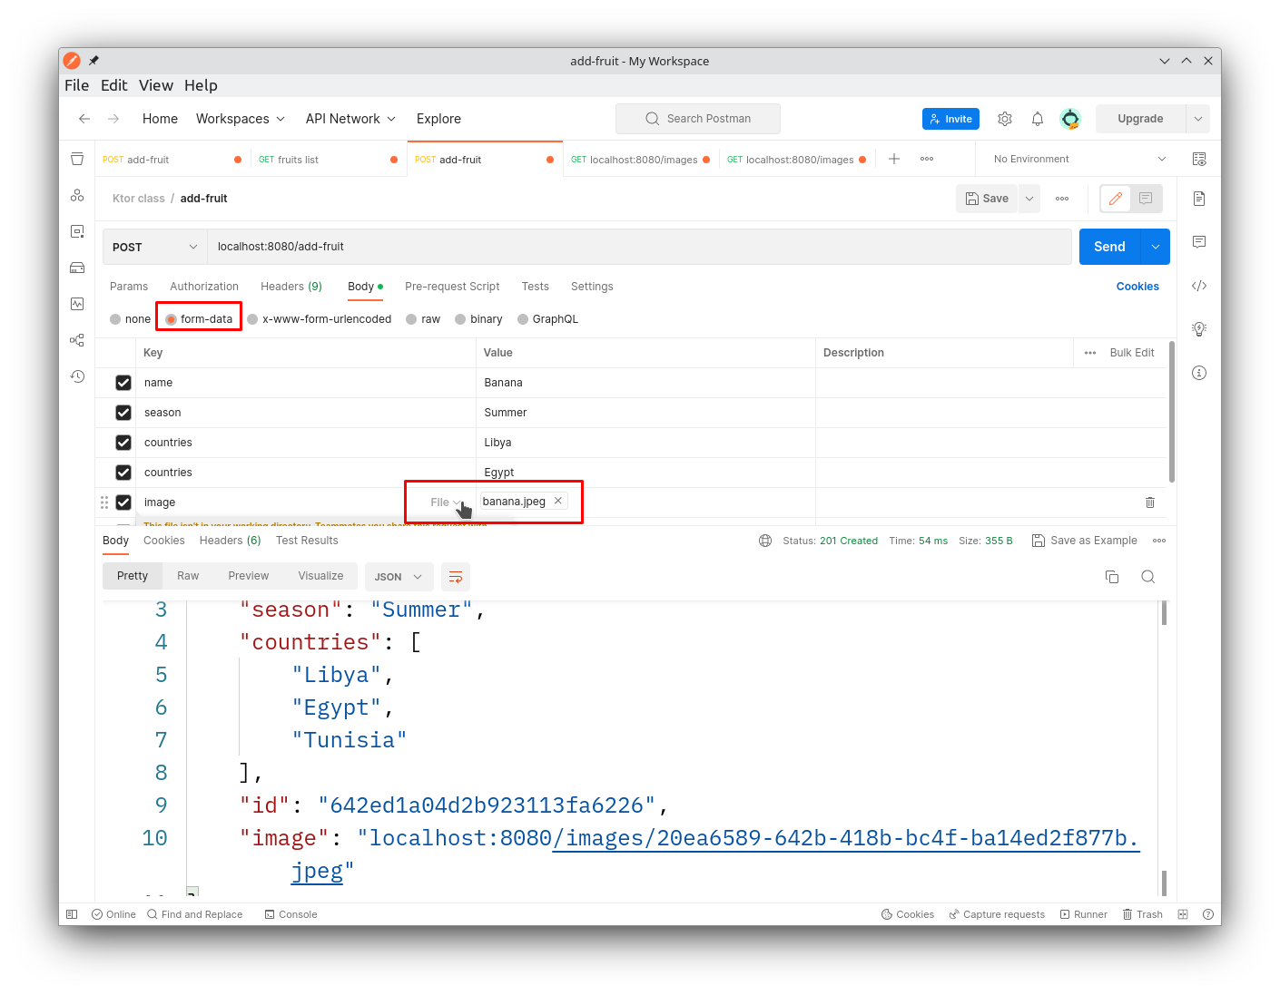Viewport: 1280px width, 995px height.
Task: Switch to edit mode pencil icon
Action: 1116,199
